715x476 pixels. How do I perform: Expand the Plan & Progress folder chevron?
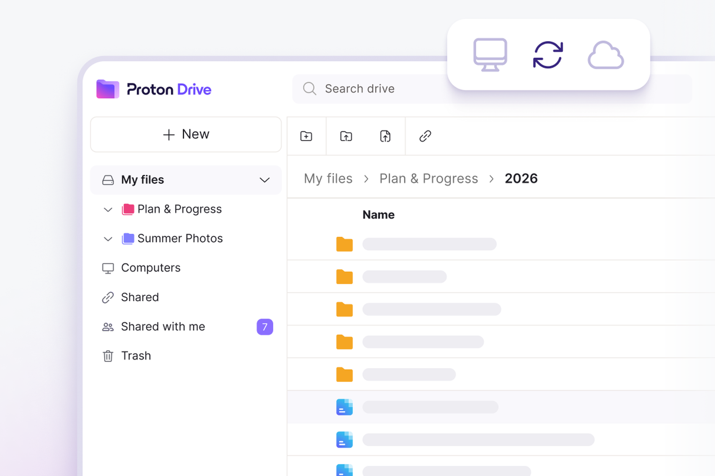pyautogui.click(x=108, y=210)
